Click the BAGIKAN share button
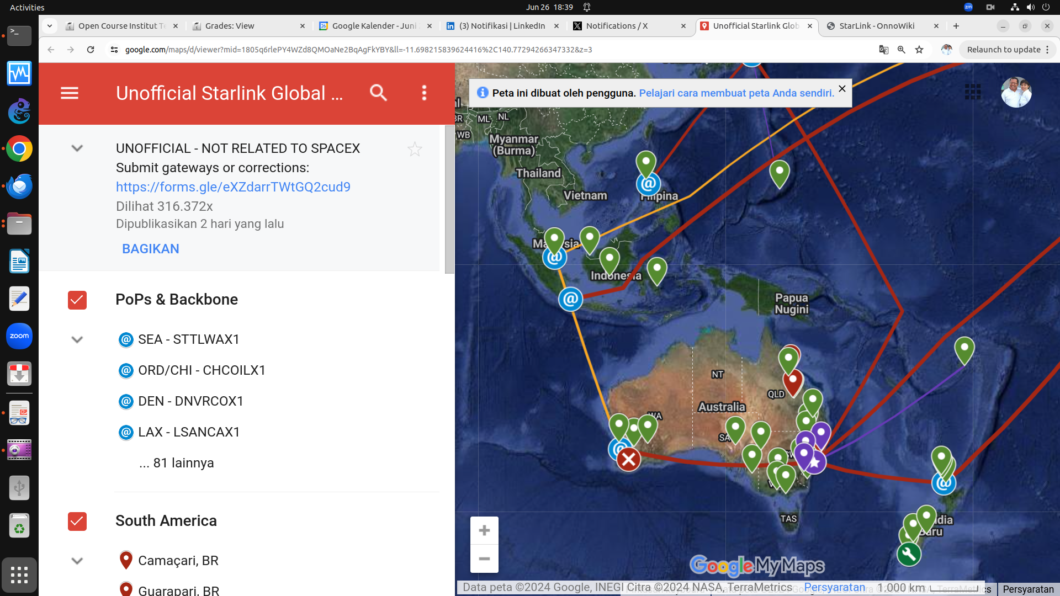Viewport: 1060px width, 596px height. (151, 249)
